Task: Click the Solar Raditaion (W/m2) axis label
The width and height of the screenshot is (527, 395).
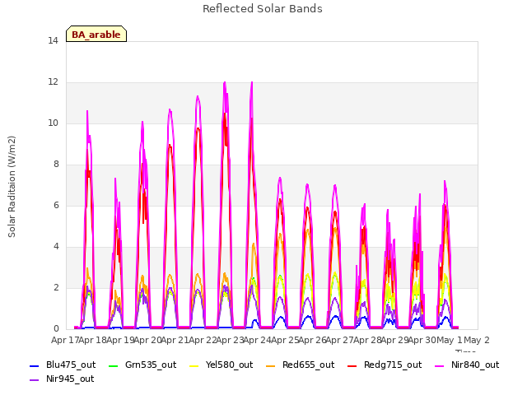Action: click(x=12, y=187)
